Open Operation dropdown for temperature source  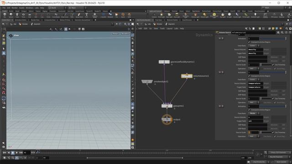tap(254, 102)
